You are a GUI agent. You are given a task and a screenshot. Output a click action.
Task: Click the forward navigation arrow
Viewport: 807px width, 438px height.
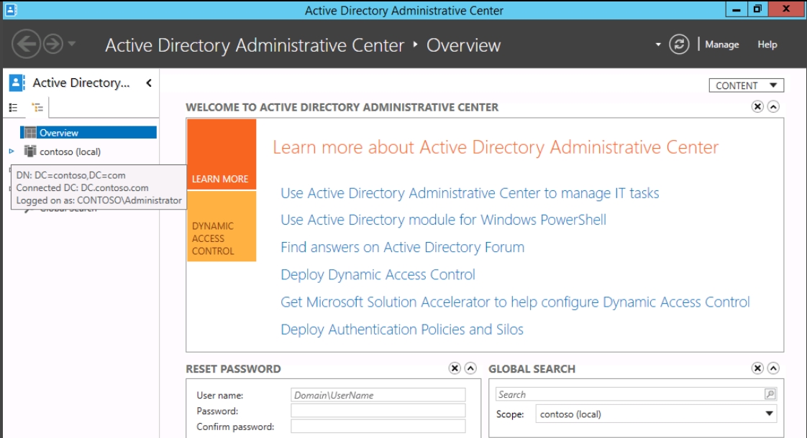tap(53, 45)
